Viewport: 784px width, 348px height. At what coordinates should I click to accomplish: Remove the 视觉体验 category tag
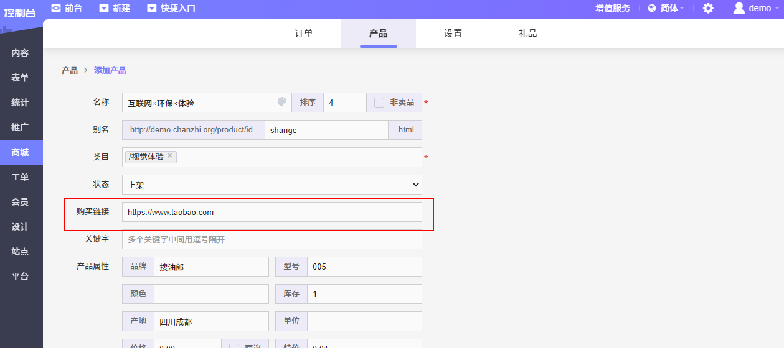coord(170,156)
